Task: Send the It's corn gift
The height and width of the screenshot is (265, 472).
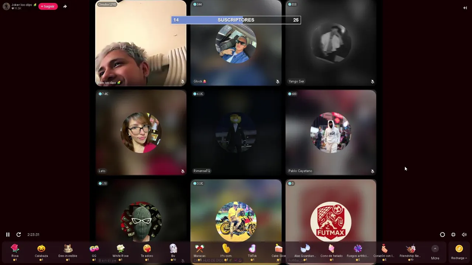Action: [226, 252]
